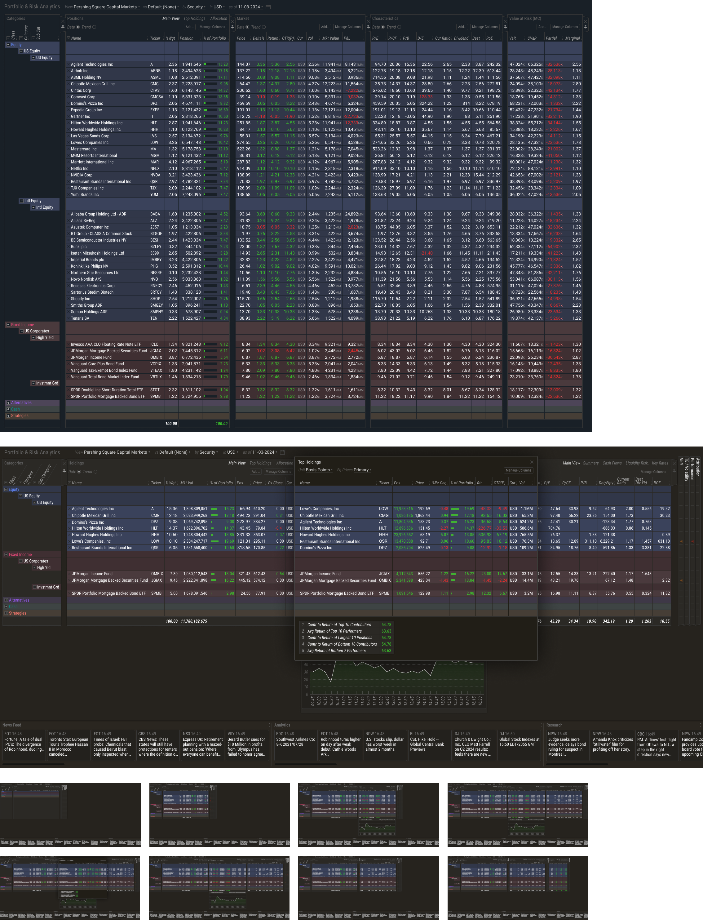Close the Top Holdings popup window
Image resolution: width=703 pixels, height=920 pixels.
pos(532,462)
